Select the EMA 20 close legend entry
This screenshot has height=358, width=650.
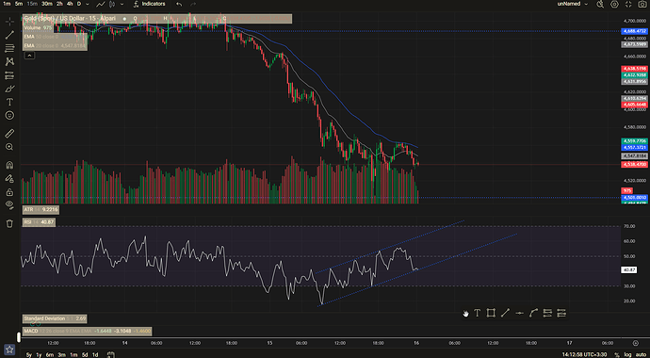coord(56,46)
